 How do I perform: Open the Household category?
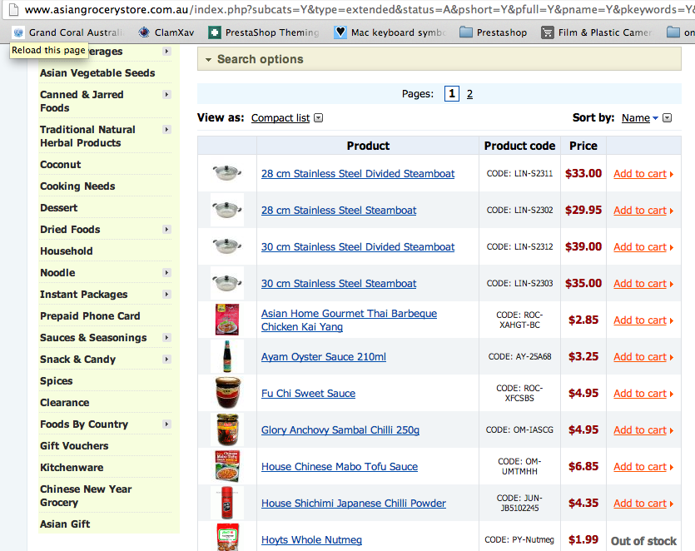point(67,251)
